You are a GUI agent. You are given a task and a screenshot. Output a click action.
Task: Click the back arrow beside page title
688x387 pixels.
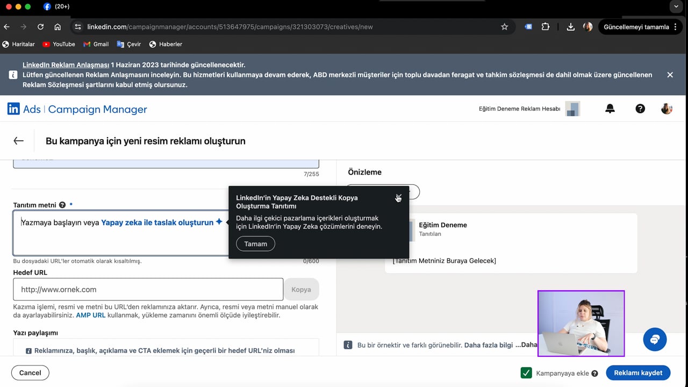click(18, 141)
